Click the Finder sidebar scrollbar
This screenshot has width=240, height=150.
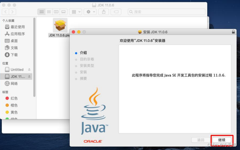[x=34, y=57]
